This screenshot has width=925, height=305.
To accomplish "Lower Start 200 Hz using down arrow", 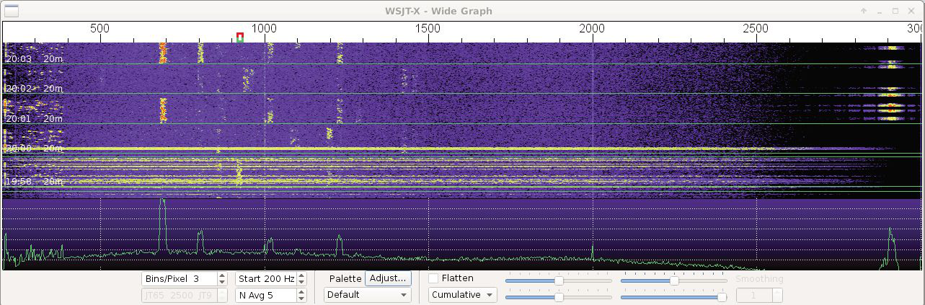I will [x=301, y=283].
